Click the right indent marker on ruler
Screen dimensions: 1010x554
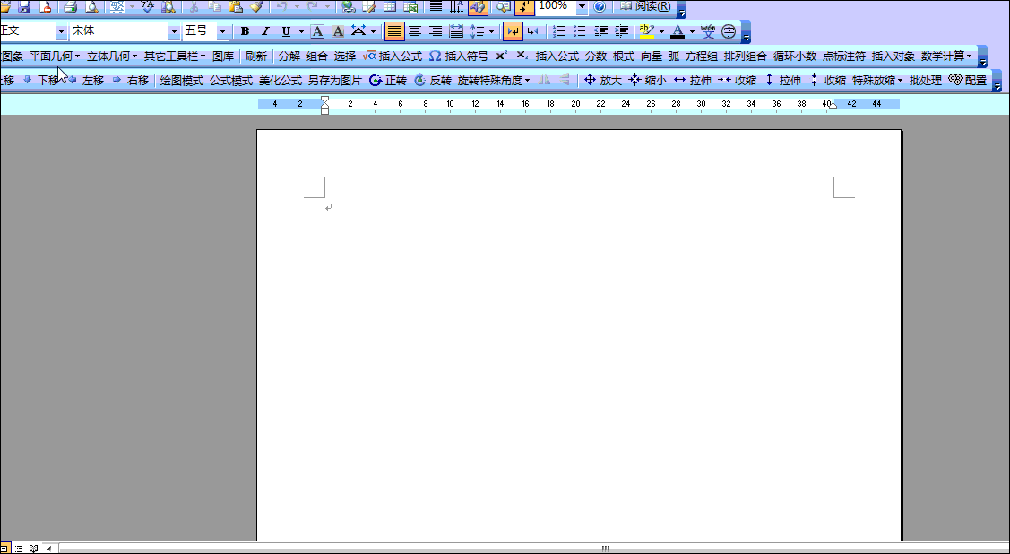pyautogui.click(x=833, y=105)
